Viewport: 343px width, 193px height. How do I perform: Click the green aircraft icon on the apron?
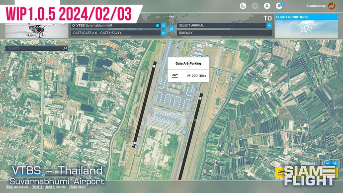(177, 123)
